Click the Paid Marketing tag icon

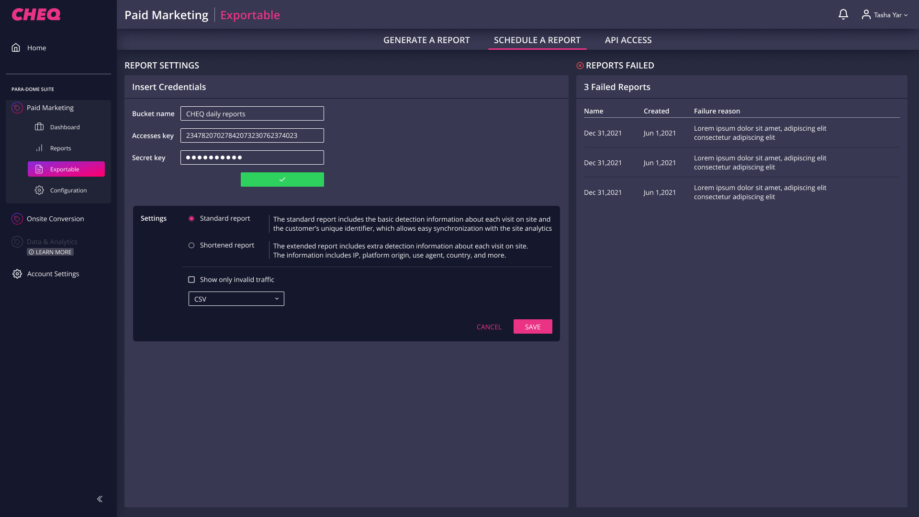(x=17, y=108)
